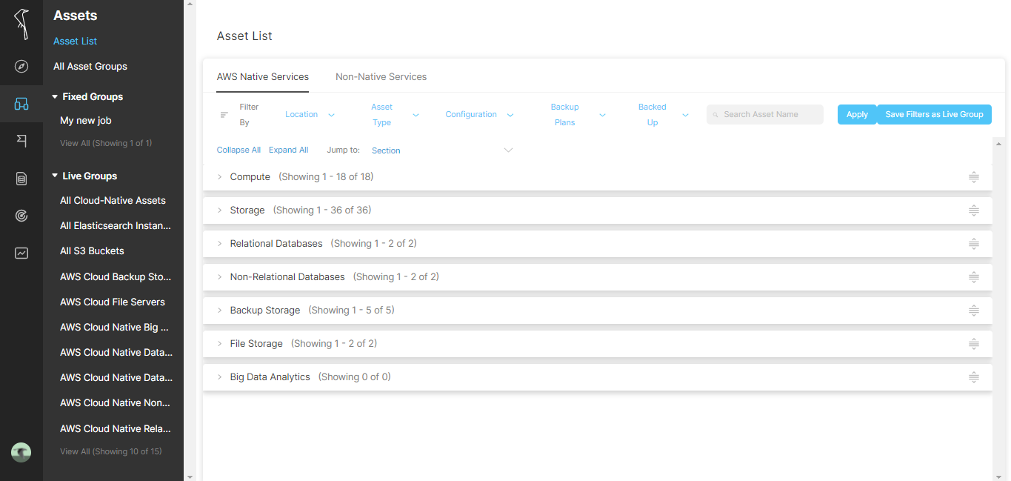
Task: Grab the Storage row reorder handle
Action: click(x=974, y=210)
